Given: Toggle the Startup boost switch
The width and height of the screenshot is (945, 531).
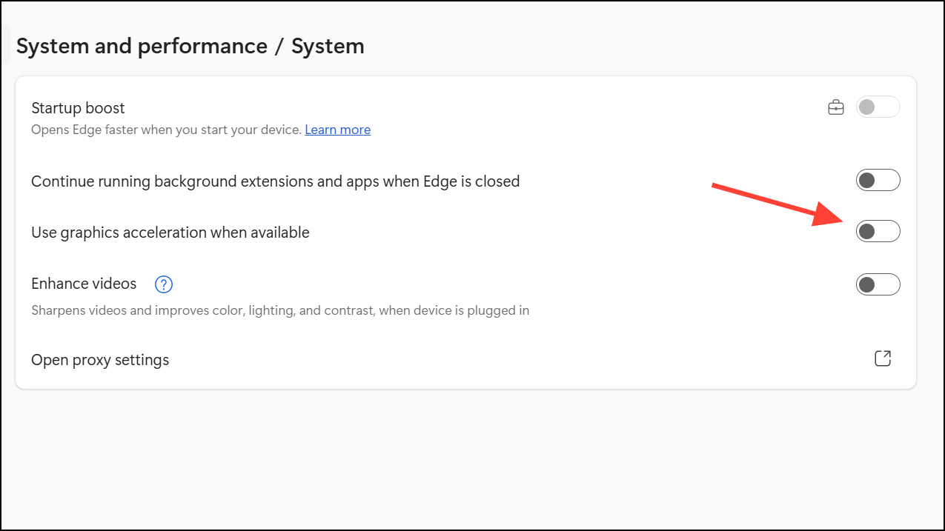Looking at the screenshot, I should click(878, 107).
